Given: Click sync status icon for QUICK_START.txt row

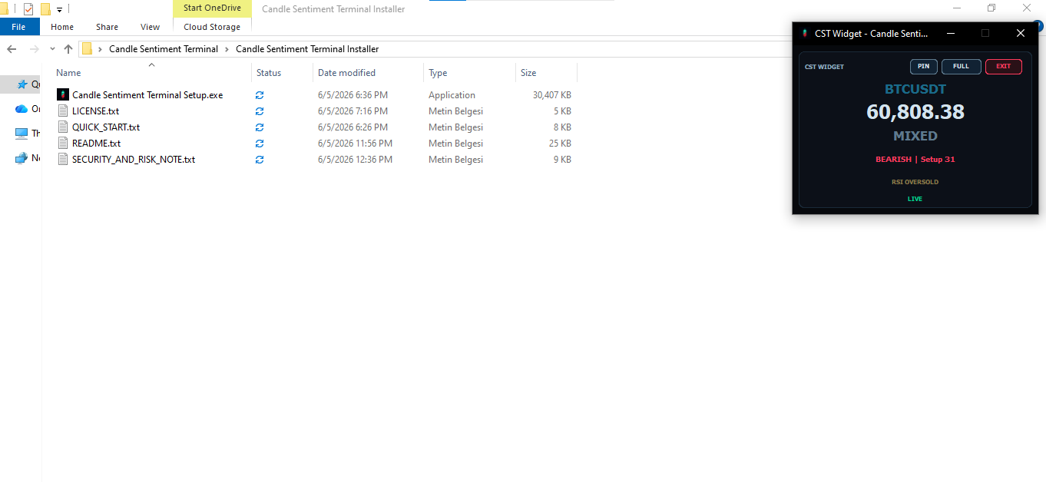Looking at the screenshot, I should coord(260,127).
